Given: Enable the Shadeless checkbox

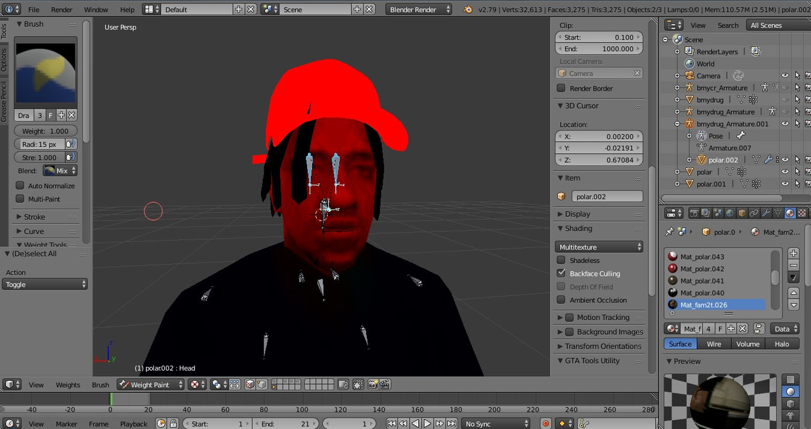Looking at the screenshot, I should pos(561,260).
